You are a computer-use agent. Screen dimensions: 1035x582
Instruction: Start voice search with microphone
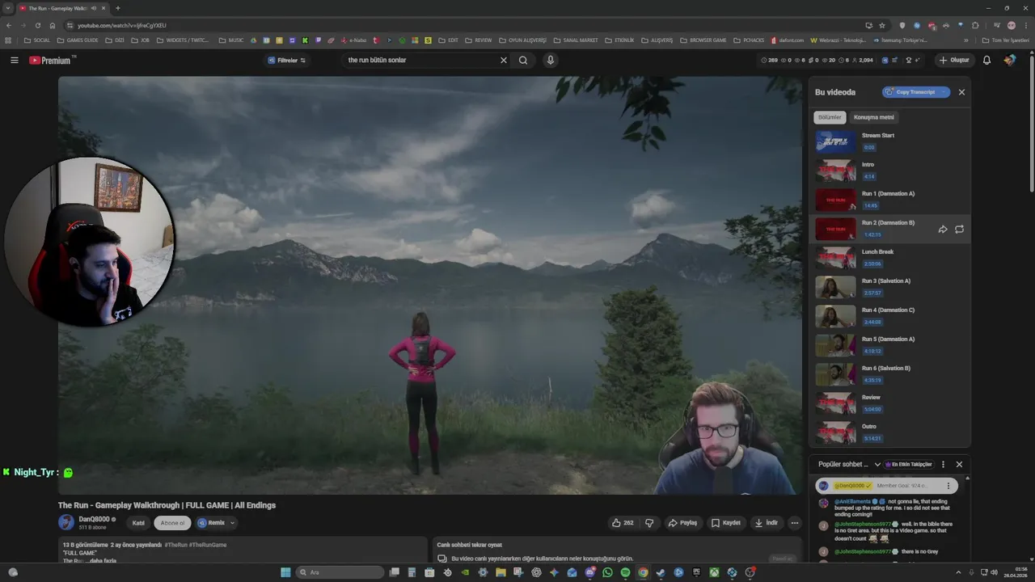551,60
